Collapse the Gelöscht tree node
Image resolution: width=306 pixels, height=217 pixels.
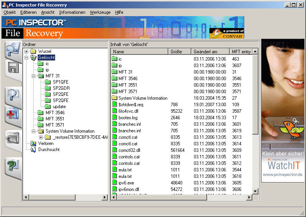(26, 58)
